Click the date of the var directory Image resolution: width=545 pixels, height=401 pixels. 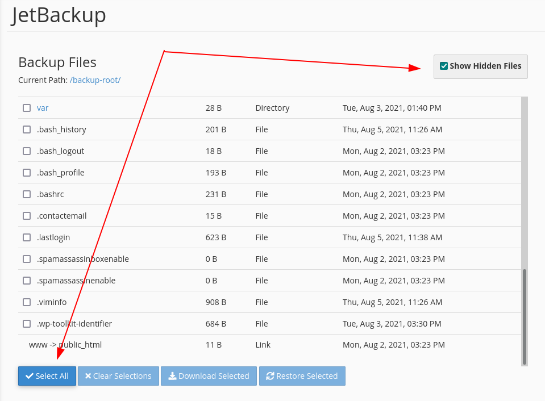(392, 108)
